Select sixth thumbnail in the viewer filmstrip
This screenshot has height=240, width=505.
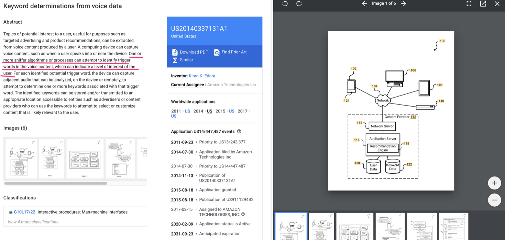tap(454, 226)
